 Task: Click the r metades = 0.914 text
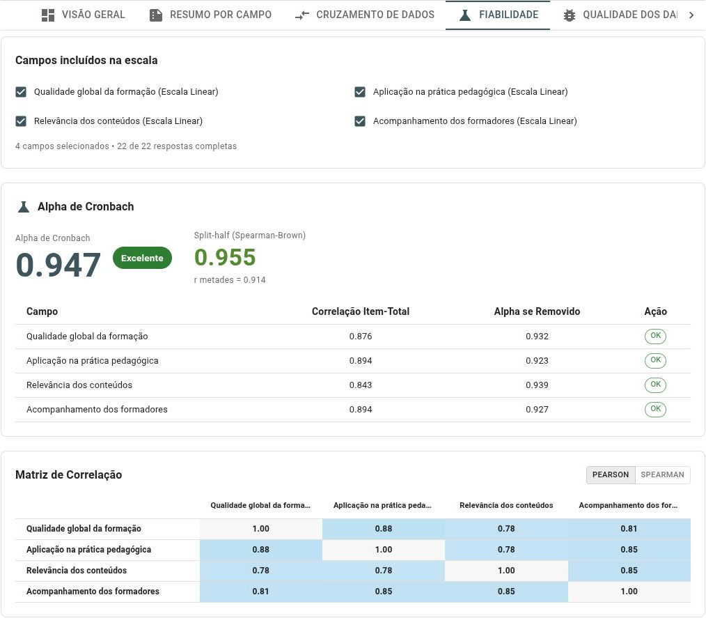tap(230, 279)
